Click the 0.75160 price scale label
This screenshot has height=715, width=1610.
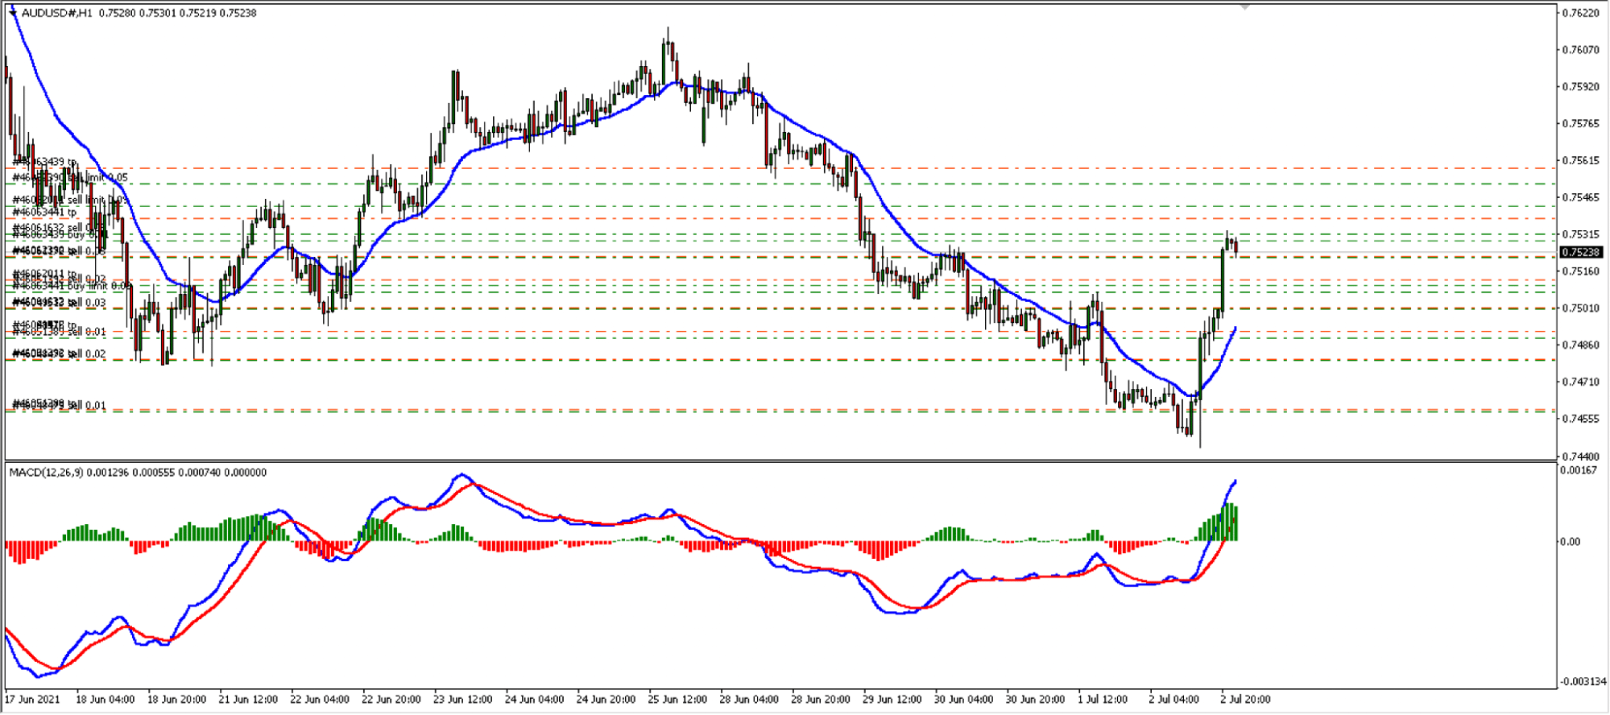[1579, 271]
